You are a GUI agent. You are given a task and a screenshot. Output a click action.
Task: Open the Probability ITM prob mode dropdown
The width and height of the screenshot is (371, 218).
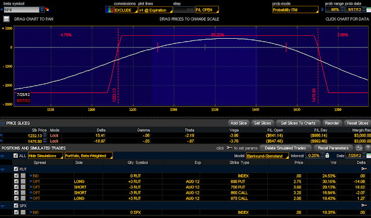[x=296, y=10]
